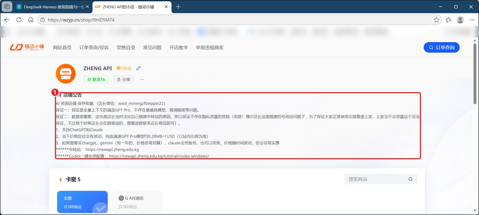Image resolution: width=479 pixels, height=215 pixels.
Task: Click the 链动小铺 site logo
Action: pyautogui.click(x=27, y=47)
